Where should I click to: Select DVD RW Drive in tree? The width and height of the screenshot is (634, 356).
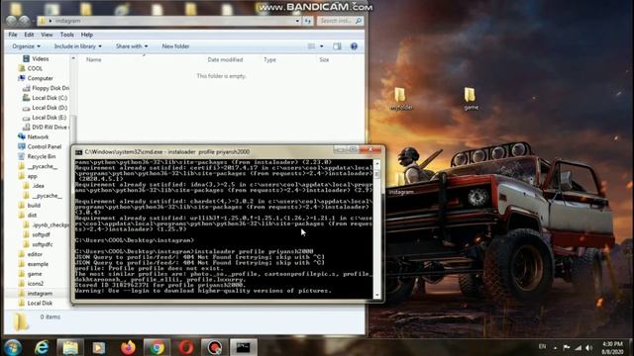pos(46,128)
